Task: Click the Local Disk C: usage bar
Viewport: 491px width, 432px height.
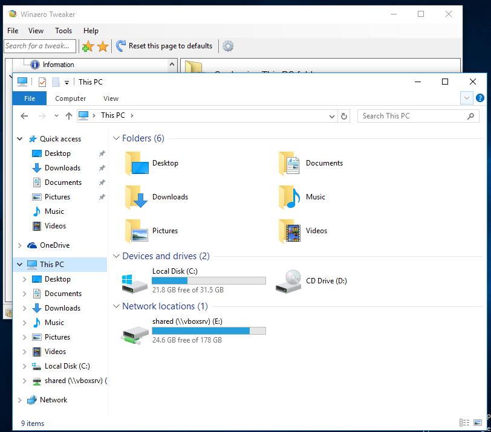Action: (209, 280)
